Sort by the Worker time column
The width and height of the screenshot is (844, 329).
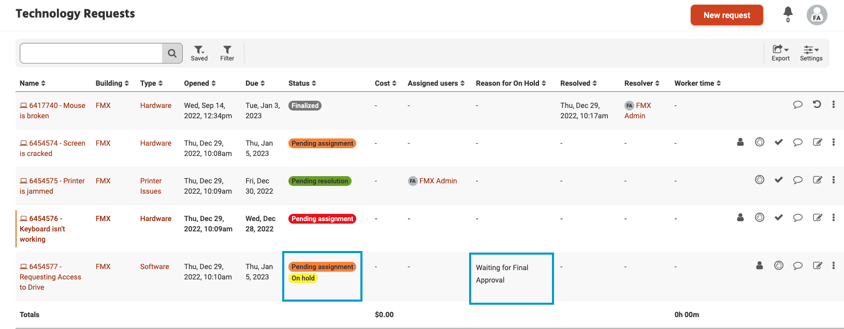pyautogui.click(x=698, y=83)
